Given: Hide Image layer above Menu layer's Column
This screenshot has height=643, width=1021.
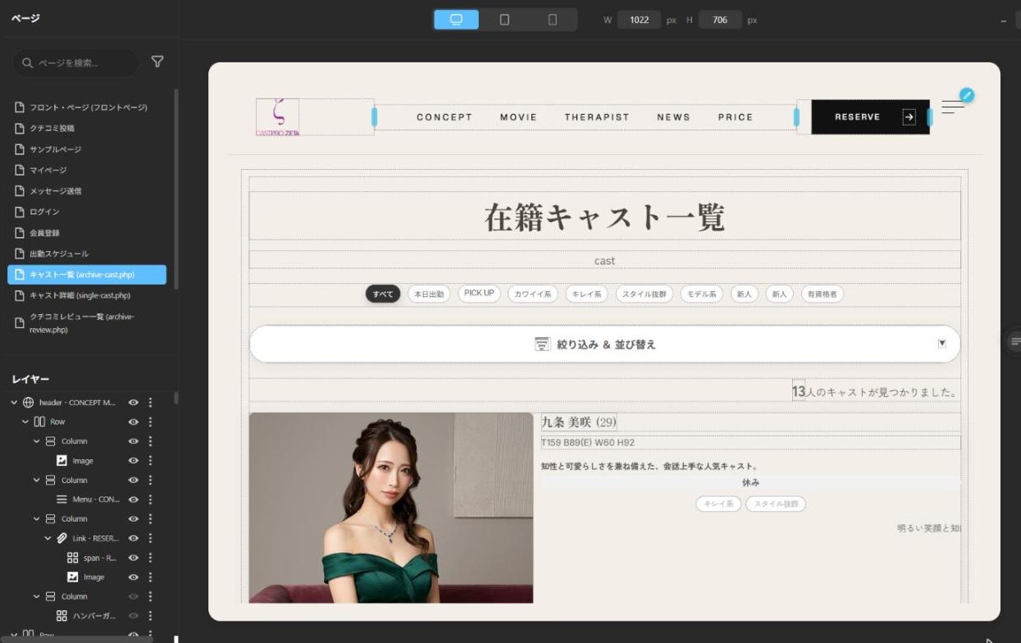Looking at the screenshot, I should (x=133, y=461).
